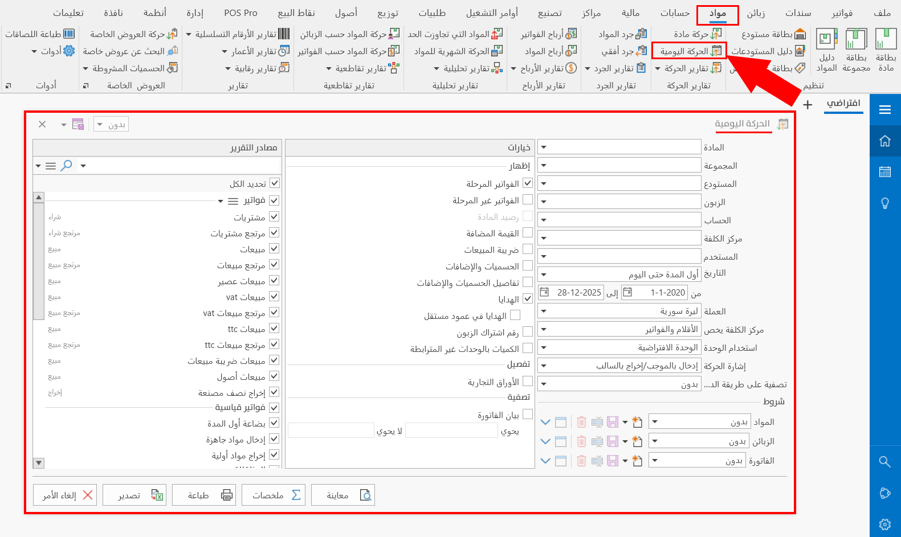Open طباعة اللصاقات barcode tool

tap(40, 34)
